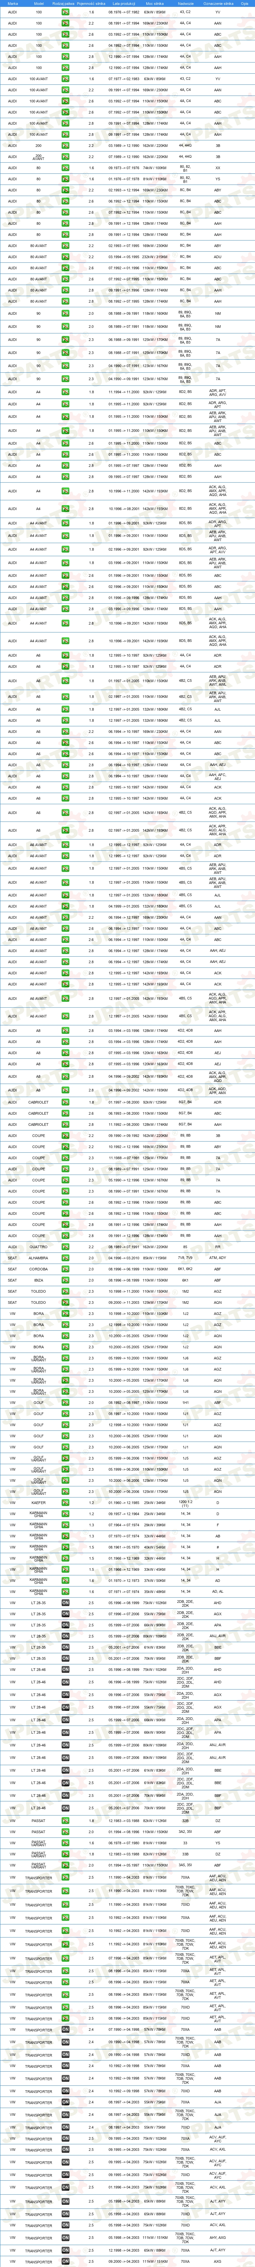The width and height of the screenshot is (255, 2267).
Task: Click the Nadwozie column header
Action: [x=186, y=4]
